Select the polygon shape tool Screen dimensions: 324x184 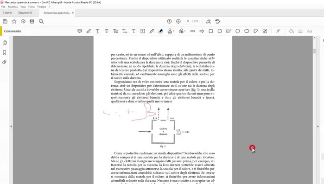coord(238,31)
